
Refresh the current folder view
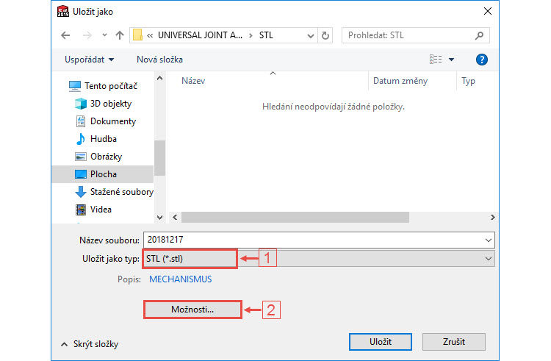(x=326, y=35)
